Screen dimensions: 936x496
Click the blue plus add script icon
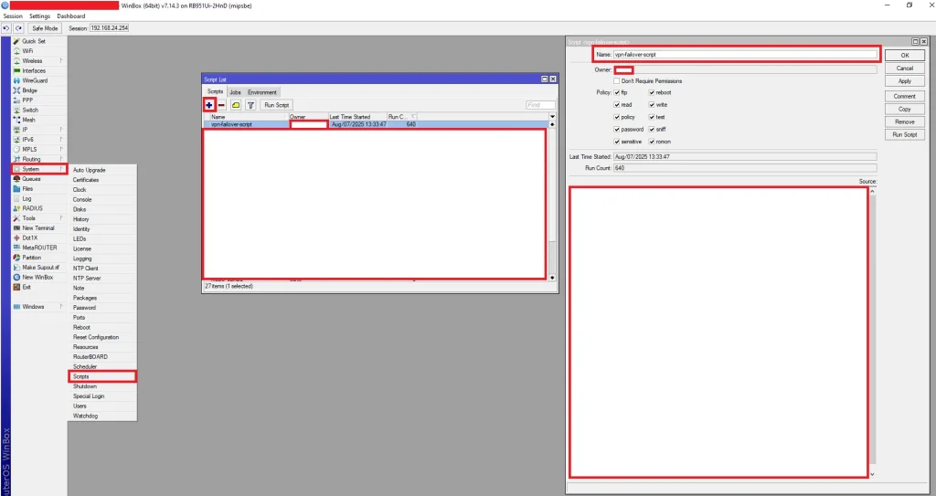tap(208, 105)
